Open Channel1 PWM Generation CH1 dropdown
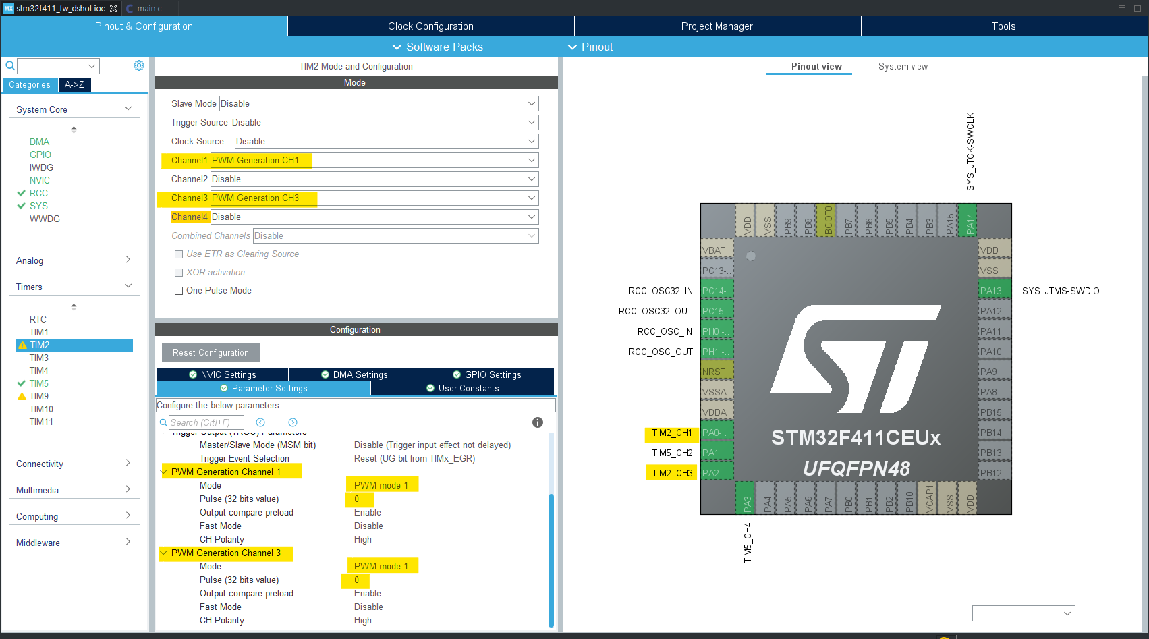The height and width of the screenshot is (639, 1149). click(374, 160)
